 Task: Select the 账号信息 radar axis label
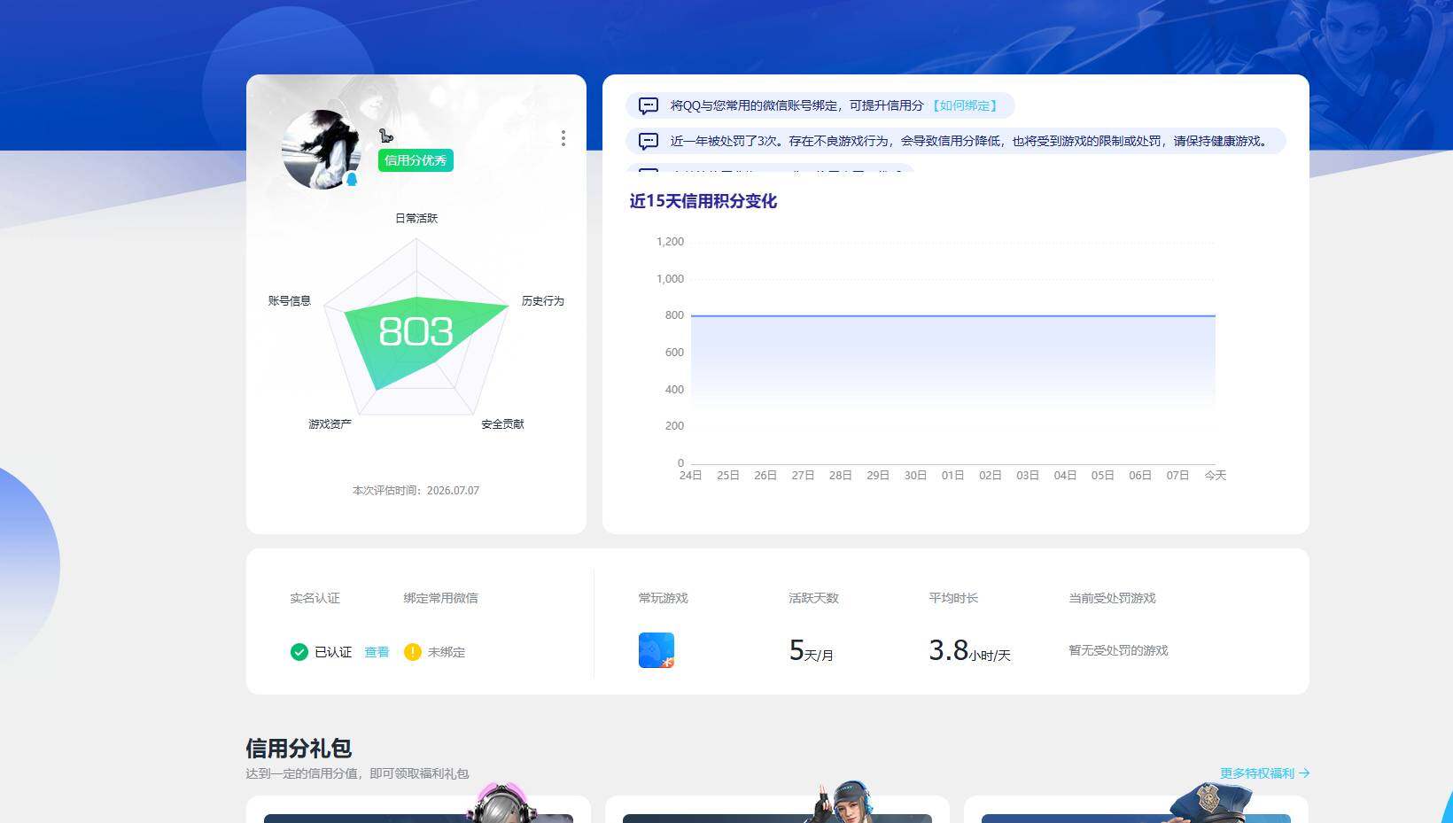tap(290, 301)
